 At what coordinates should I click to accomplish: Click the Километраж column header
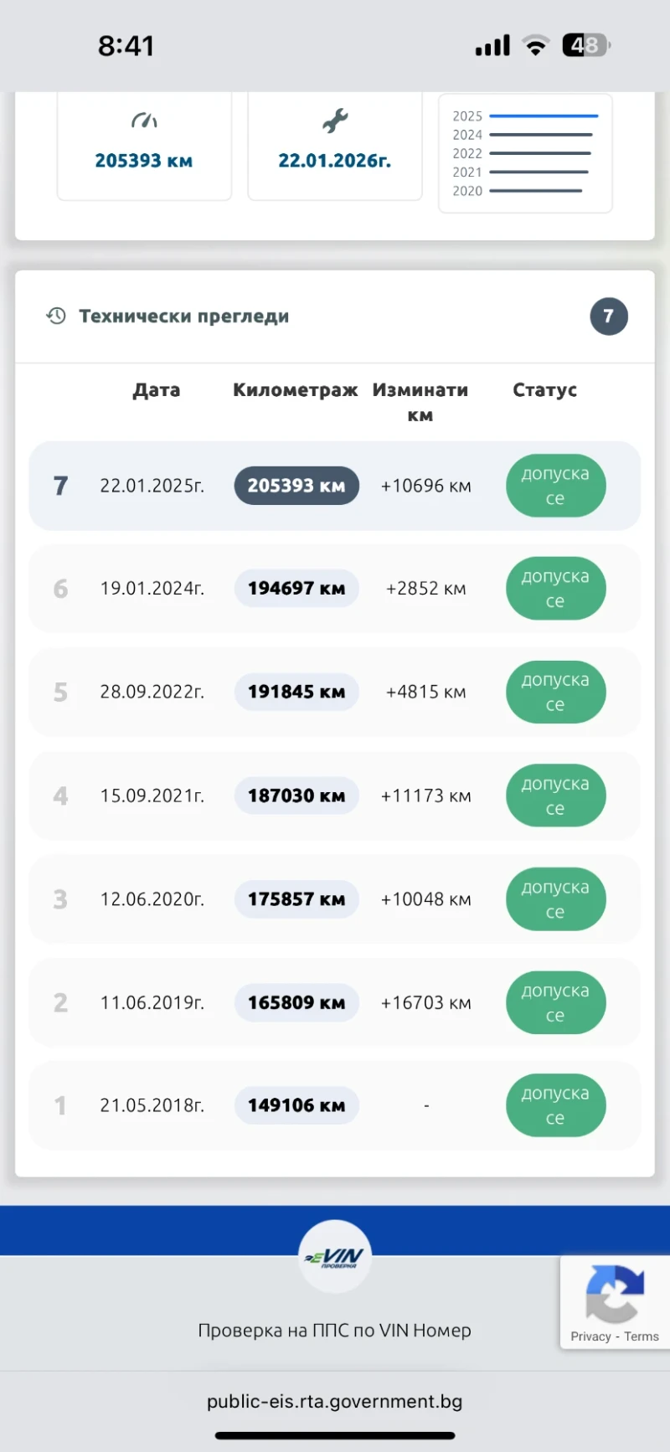[295, 390]
